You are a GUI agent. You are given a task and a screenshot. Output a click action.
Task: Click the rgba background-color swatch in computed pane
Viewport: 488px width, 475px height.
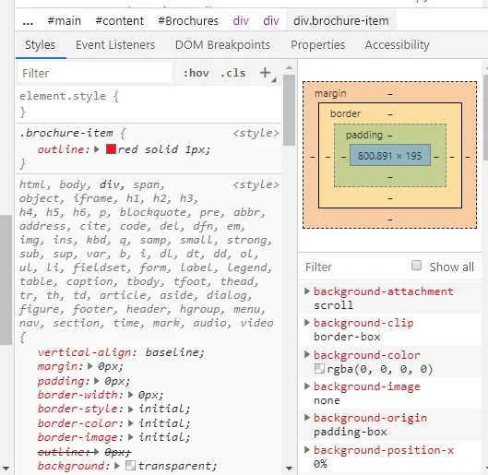(319, 369)
